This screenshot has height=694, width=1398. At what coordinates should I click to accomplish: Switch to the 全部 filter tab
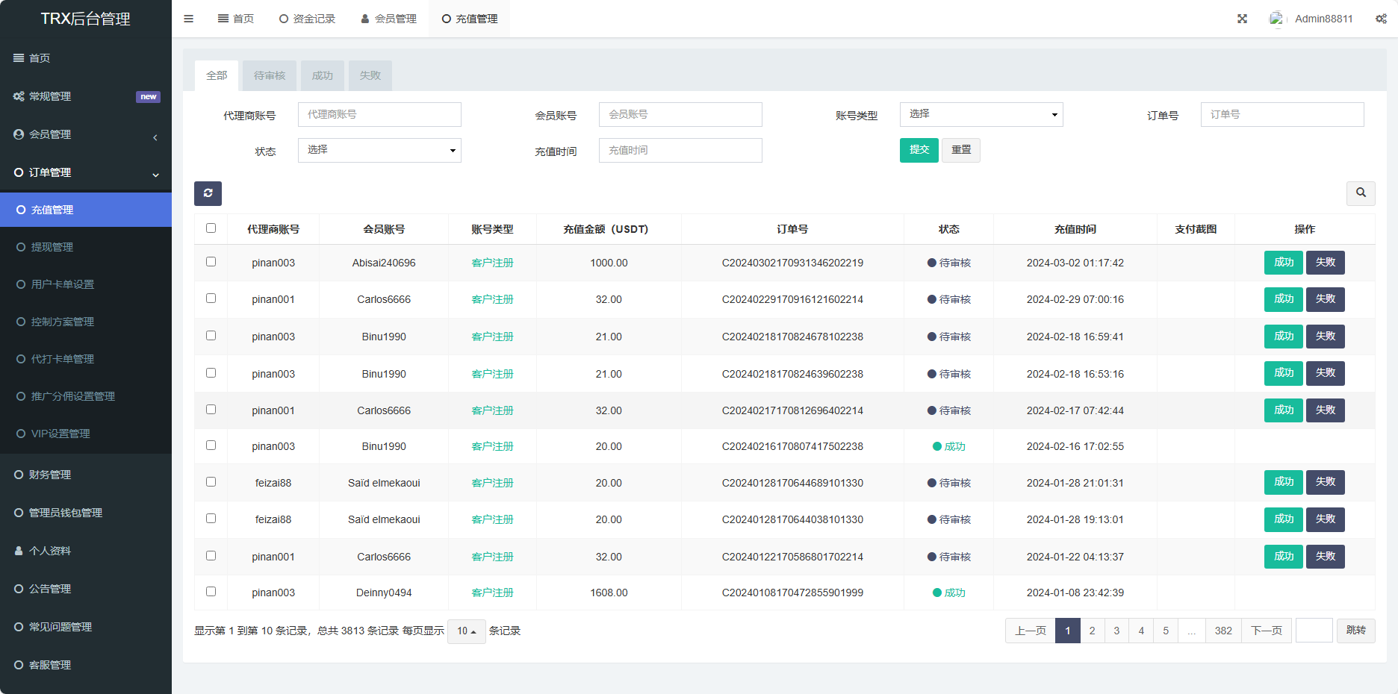coord(217,75)
